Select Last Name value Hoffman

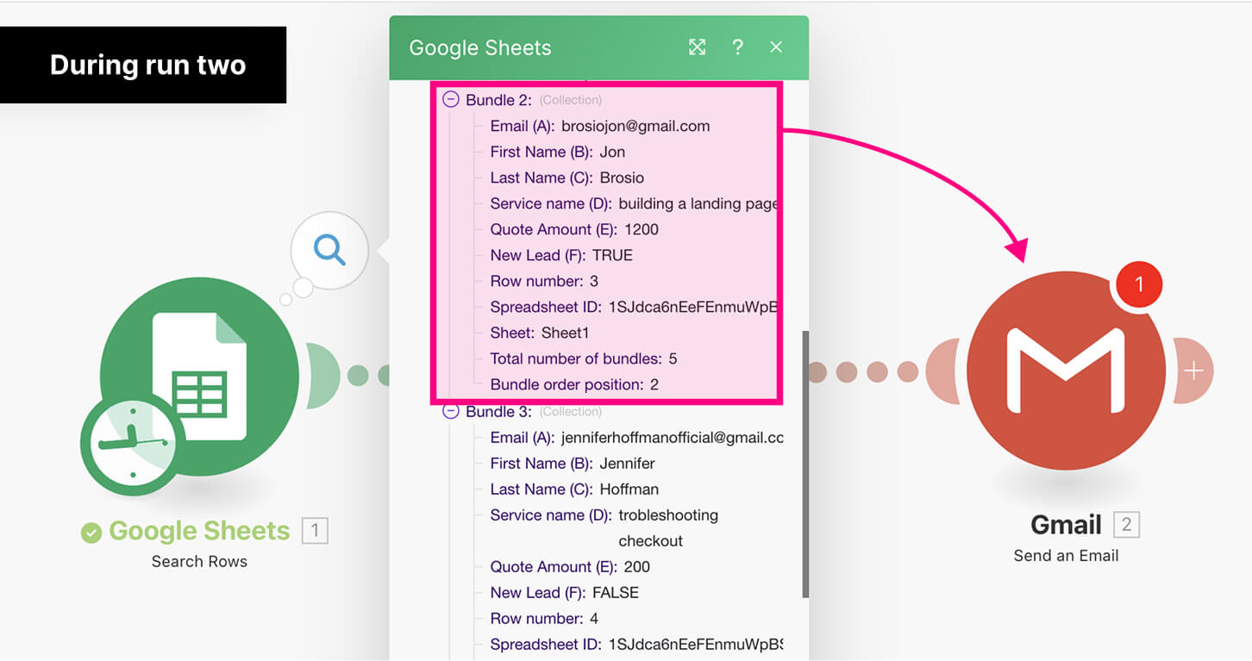[629, 489]
